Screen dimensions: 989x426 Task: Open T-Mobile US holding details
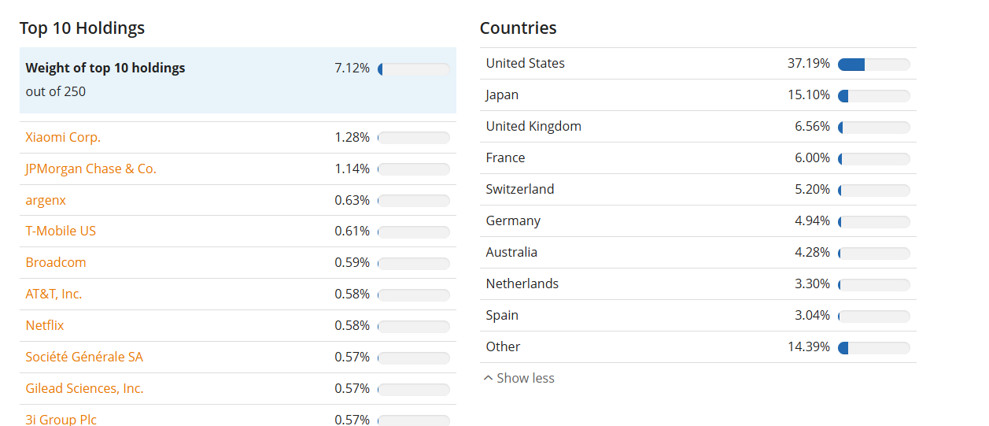click(x=61, y=231)
